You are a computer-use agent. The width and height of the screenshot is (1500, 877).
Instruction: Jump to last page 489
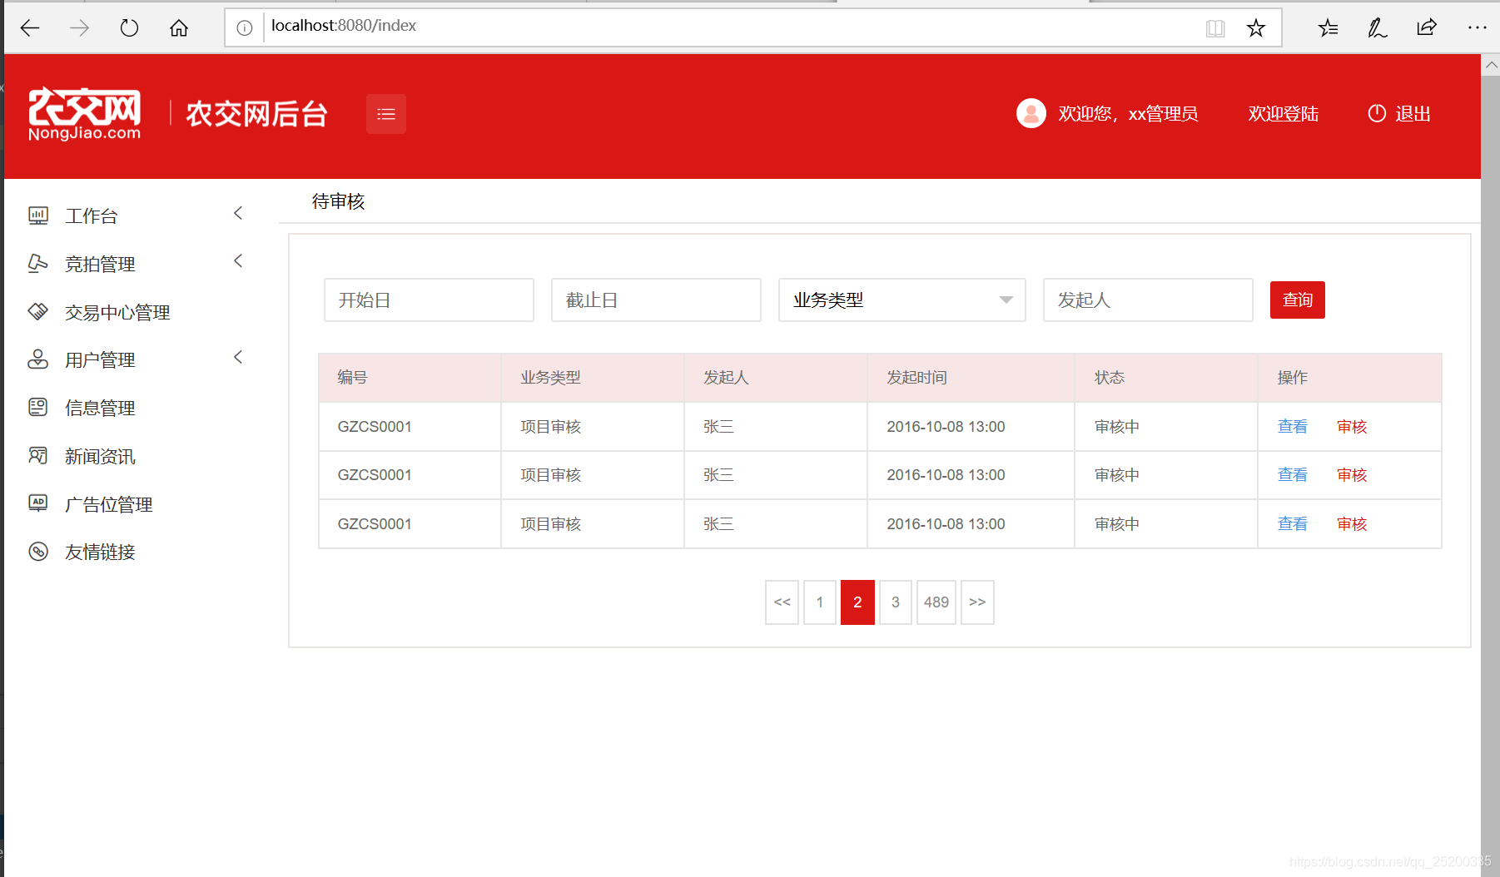(x=936, y=602)
